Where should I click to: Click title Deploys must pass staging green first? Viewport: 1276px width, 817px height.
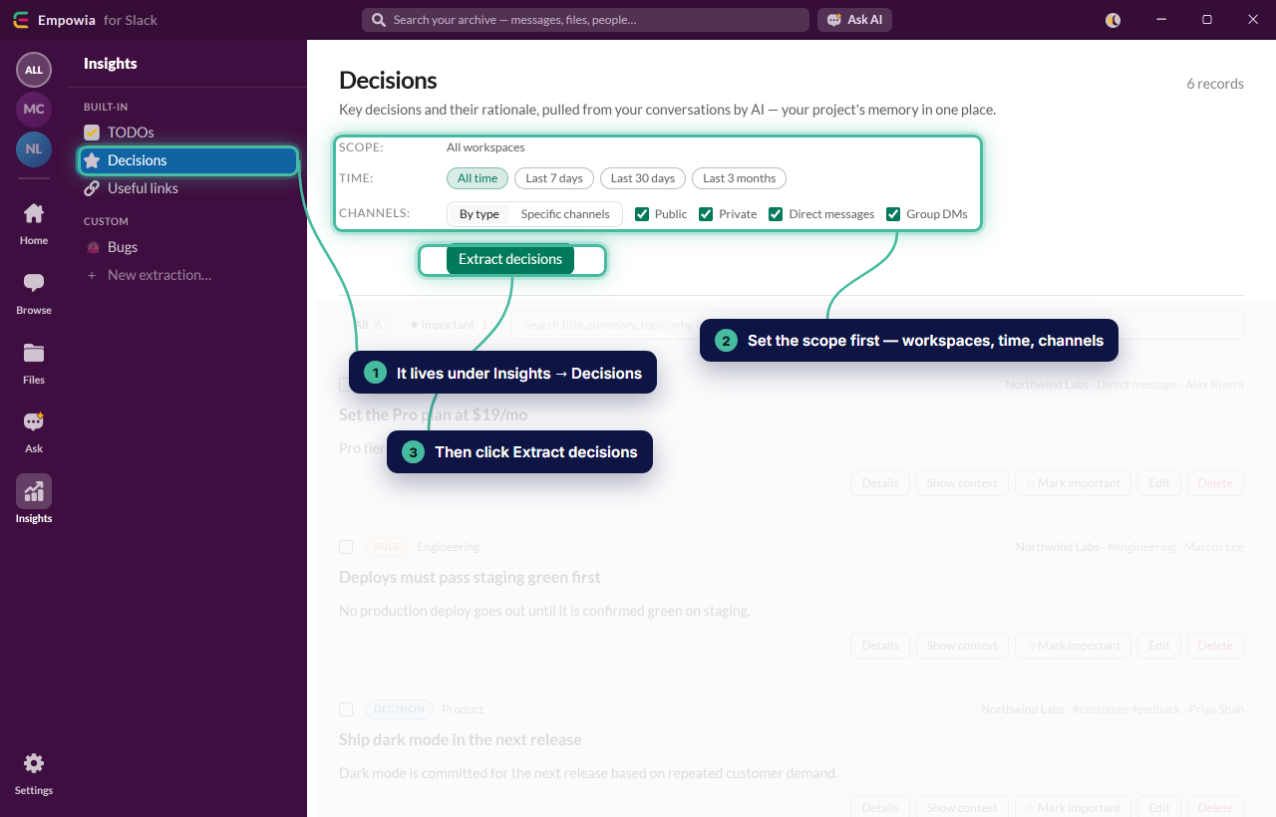click(470, 577)
